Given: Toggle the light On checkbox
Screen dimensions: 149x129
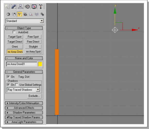Looking at the screenshot, I should coord(8,77).
